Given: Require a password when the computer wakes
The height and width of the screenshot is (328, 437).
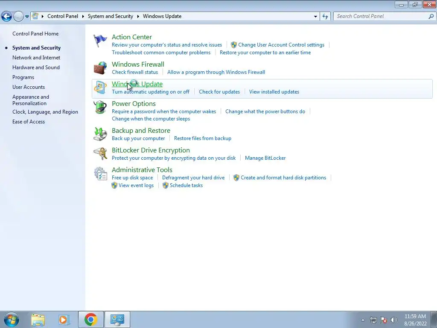Looking at the screenshot, I should point(164,111).
